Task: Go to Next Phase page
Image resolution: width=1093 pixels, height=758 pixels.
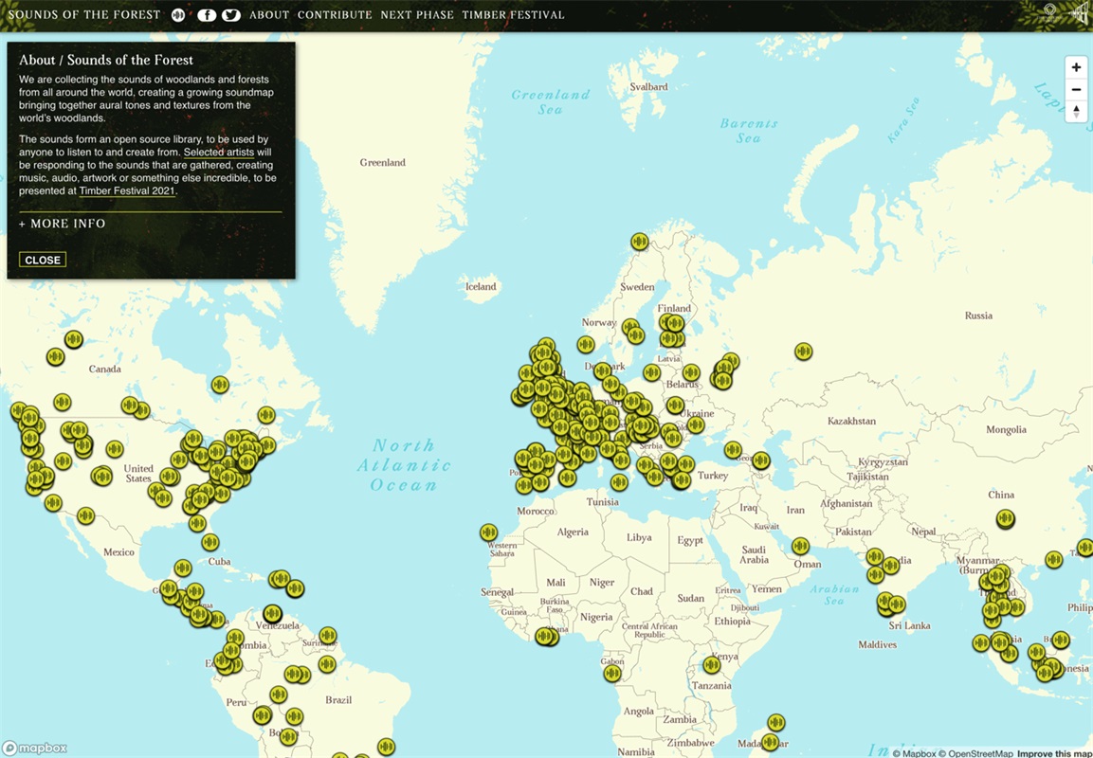Action: tap(417, 15)
